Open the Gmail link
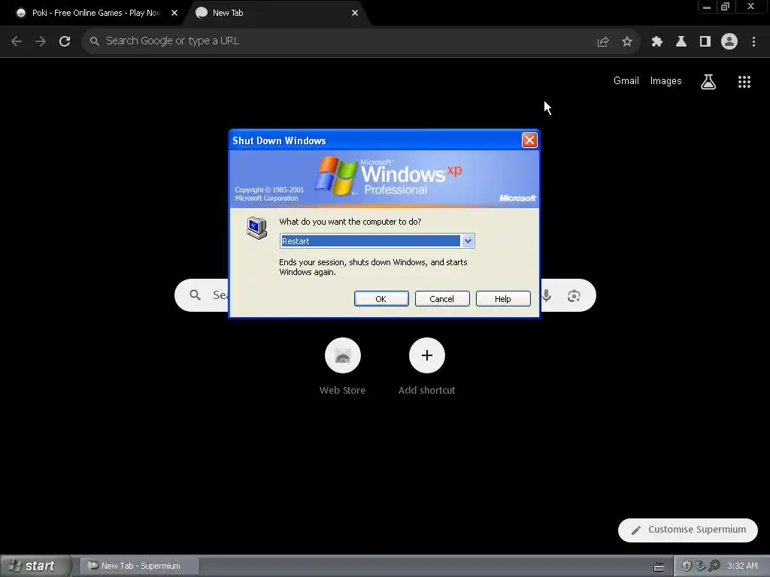 626,81
